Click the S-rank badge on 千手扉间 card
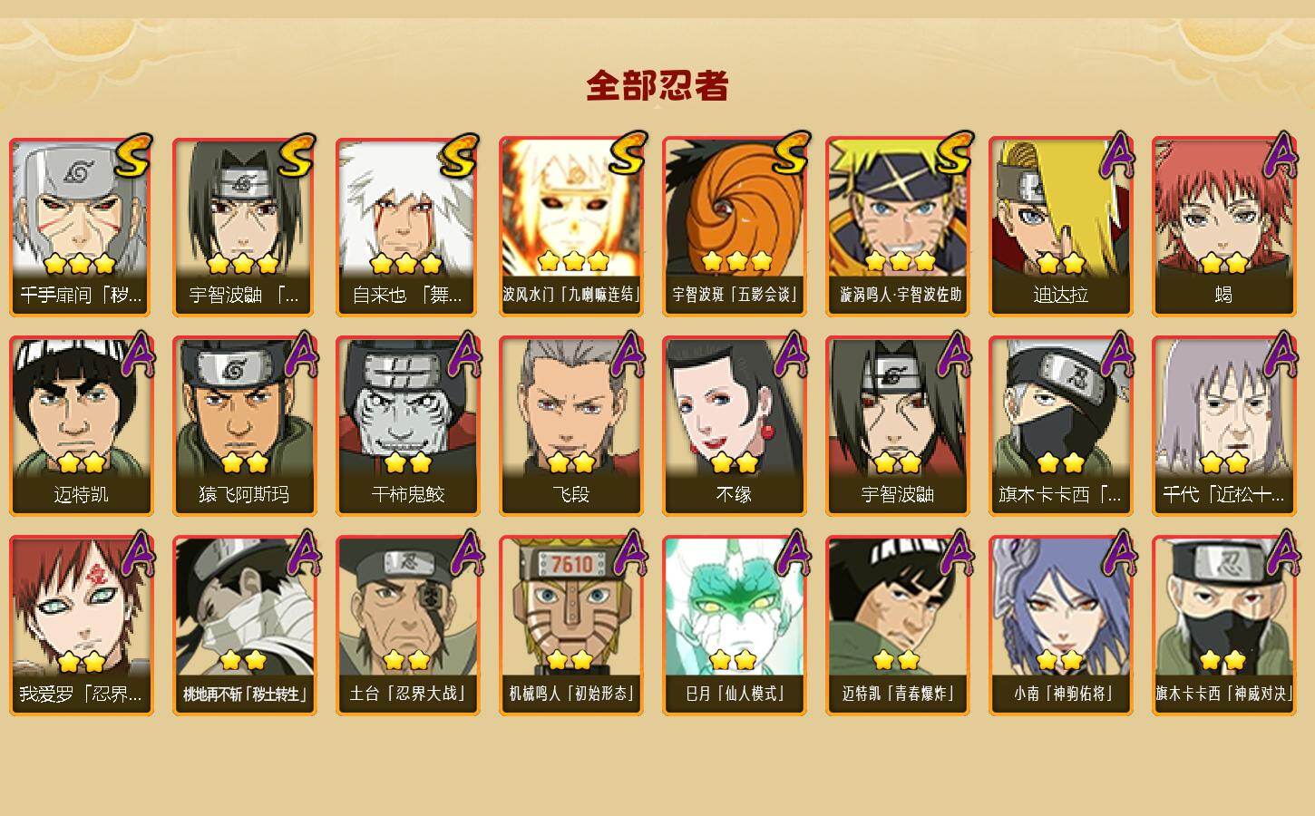 pos(132,156)
